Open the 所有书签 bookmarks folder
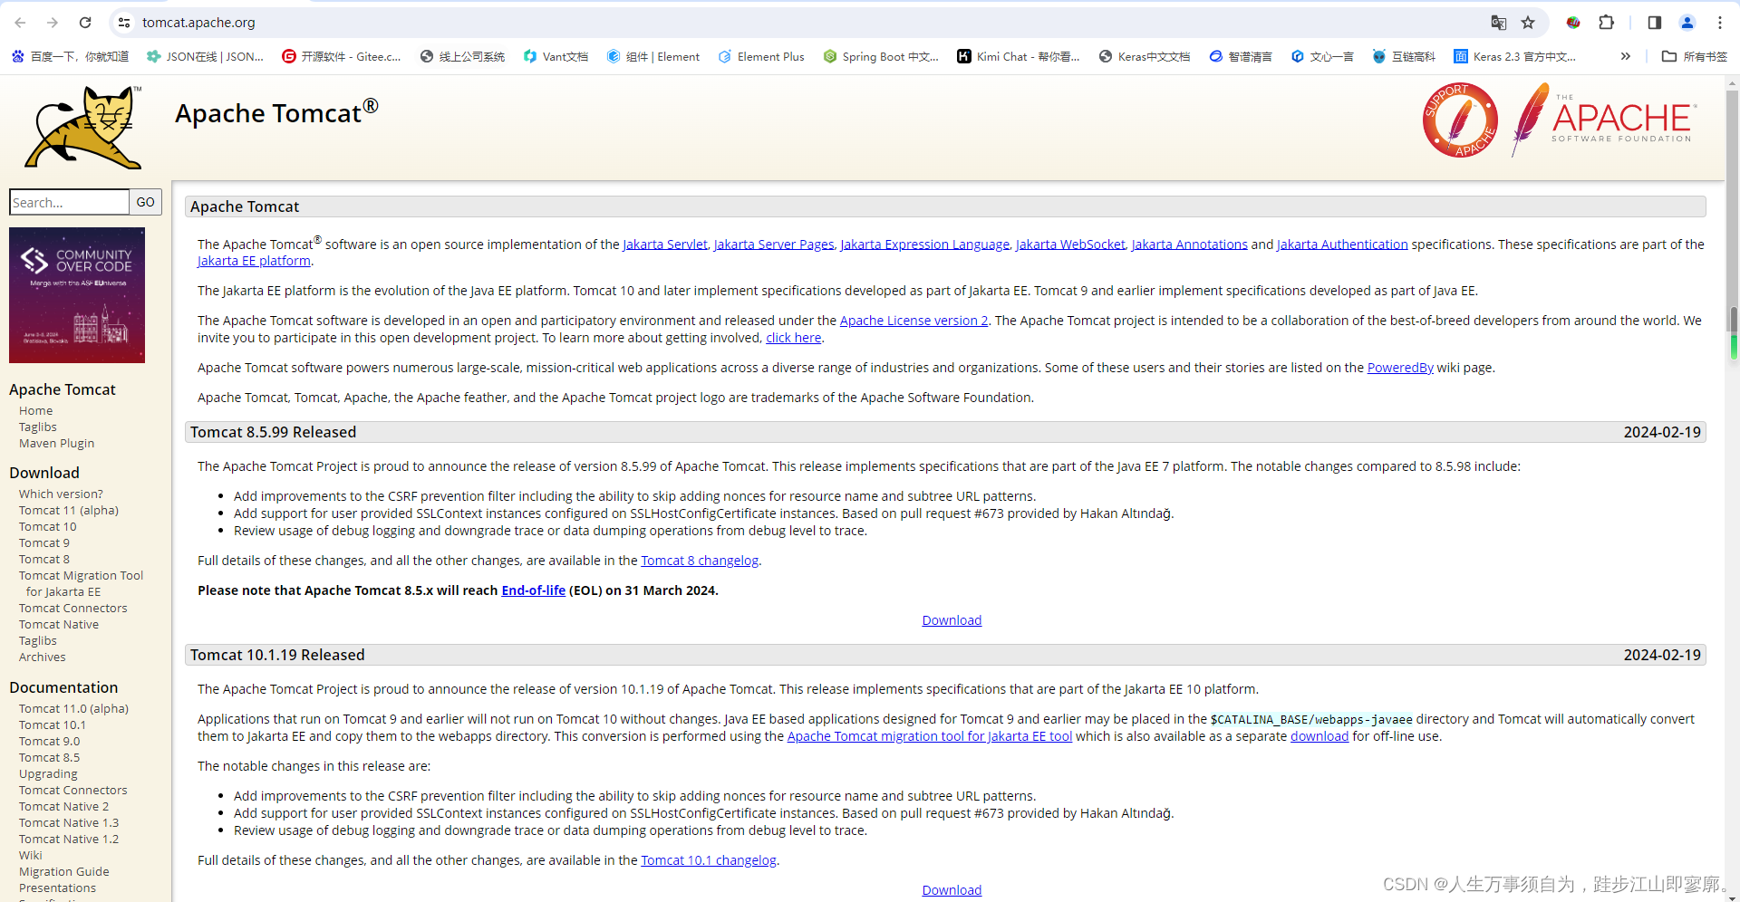Screen dimensions: 1740x902 (1695, 56)
